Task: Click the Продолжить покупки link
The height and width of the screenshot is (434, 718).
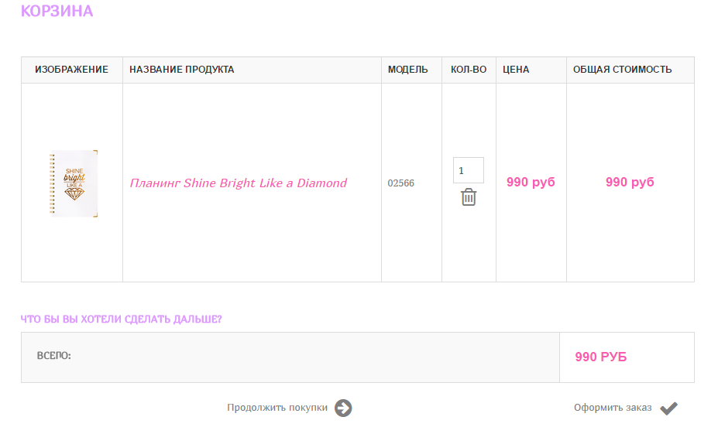Action: tap(277, 408)
